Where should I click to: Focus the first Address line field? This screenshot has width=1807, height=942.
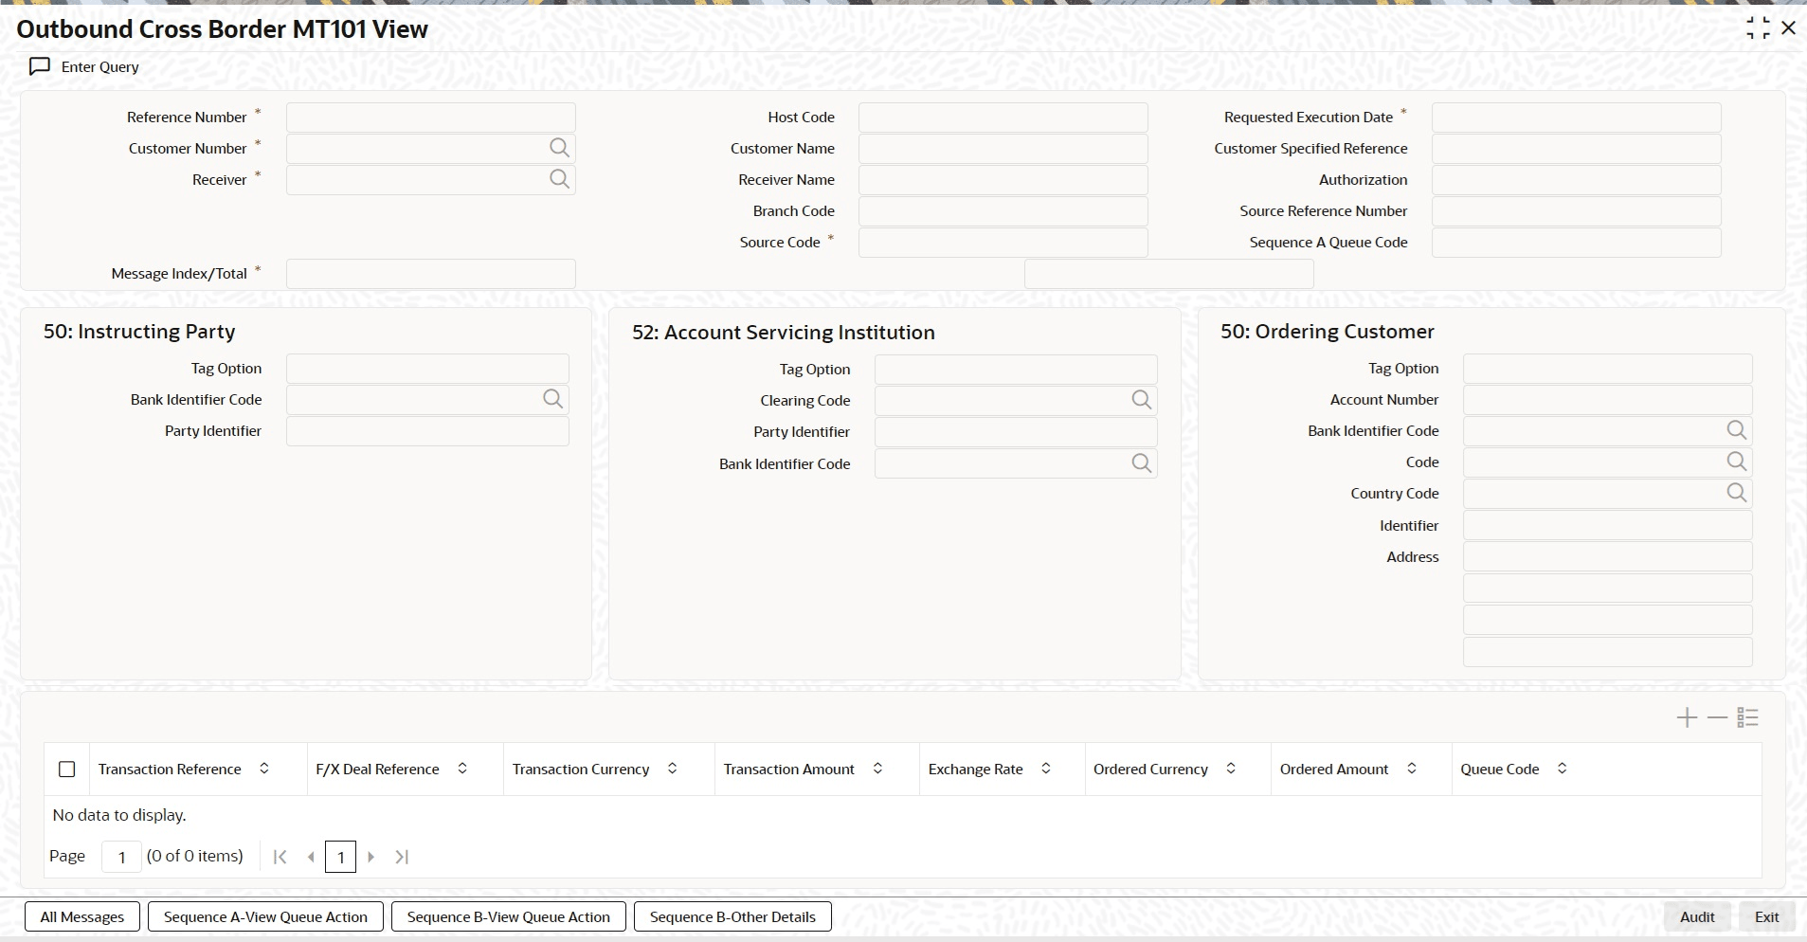(1608, 557)
